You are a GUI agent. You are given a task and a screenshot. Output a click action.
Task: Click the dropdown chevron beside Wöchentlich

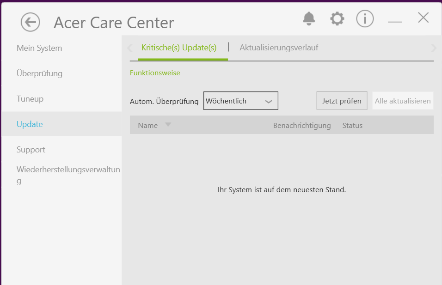[268, 101]
